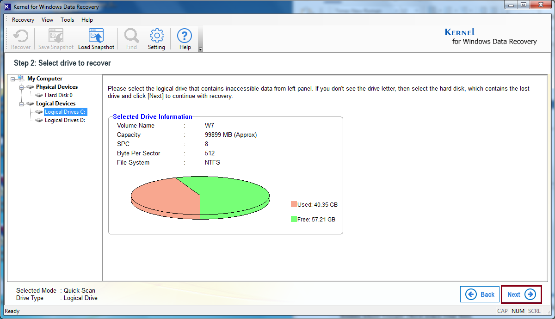Minimize the application window
This screenshot has height=319, width=555.
point(511,5)
